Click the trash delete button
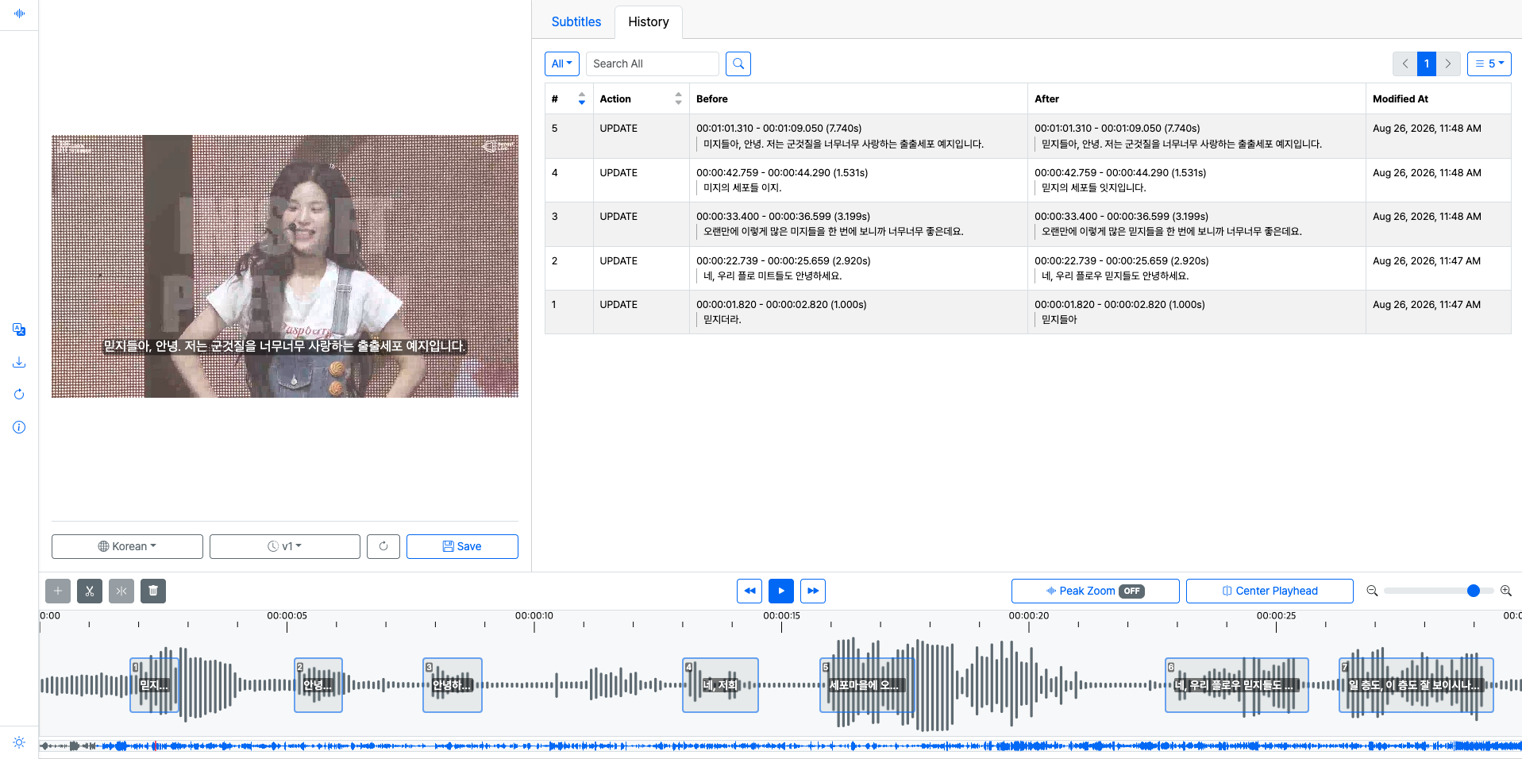This screenshot has height=759, width=1522. click(x=153, y=591)
